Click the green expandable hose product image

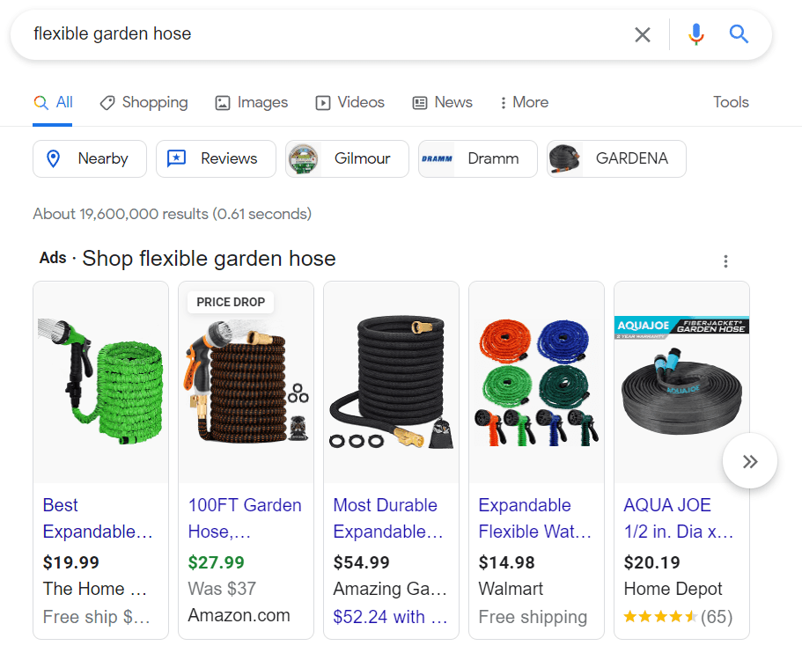tap(100, 382)
